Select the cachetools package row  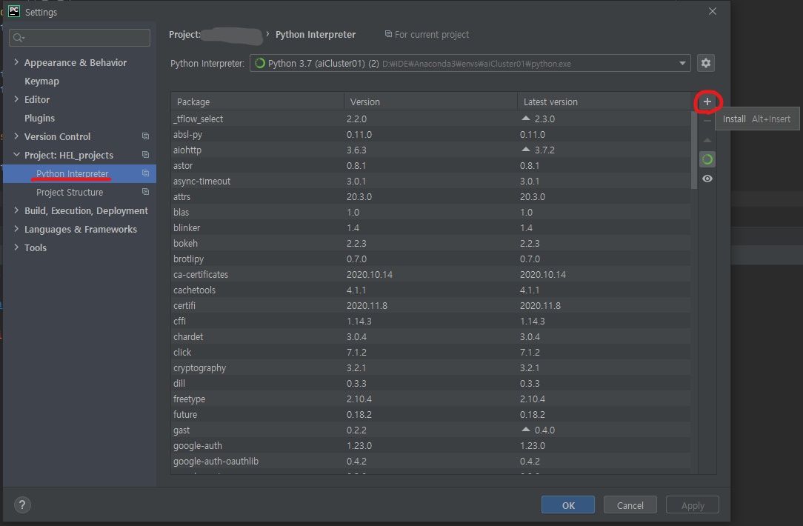tap(430, 290)
